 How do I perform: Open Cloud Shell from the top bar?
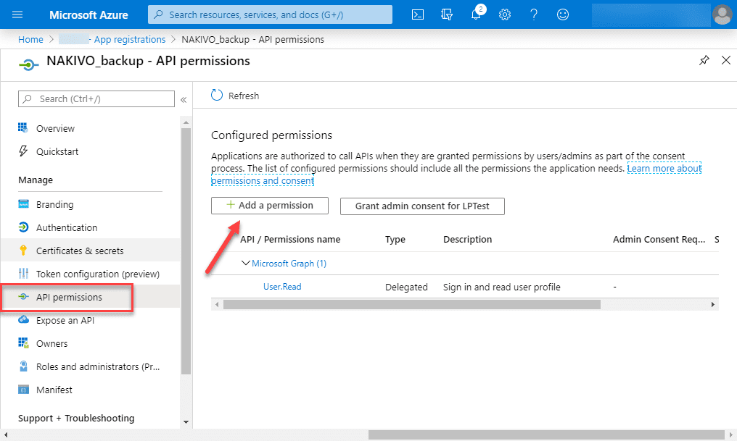pyautogui.click(x=418, y=14)
